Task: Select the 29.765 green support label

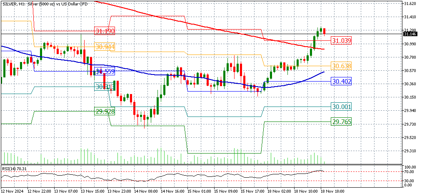Action: [341, 122]
